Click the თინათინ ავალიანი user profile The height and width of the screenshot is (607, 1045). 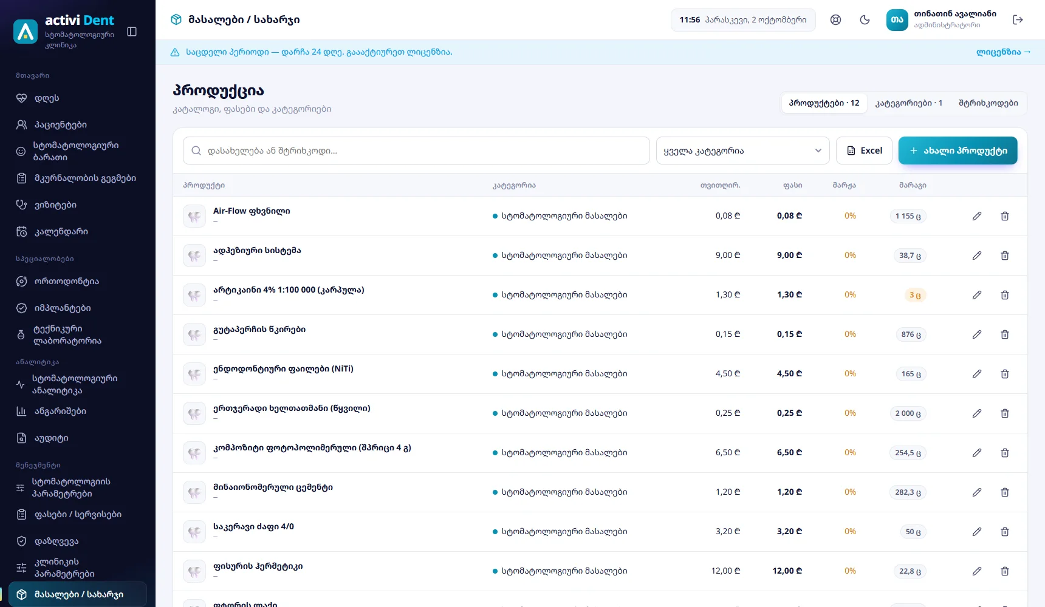tap(942, 20)
